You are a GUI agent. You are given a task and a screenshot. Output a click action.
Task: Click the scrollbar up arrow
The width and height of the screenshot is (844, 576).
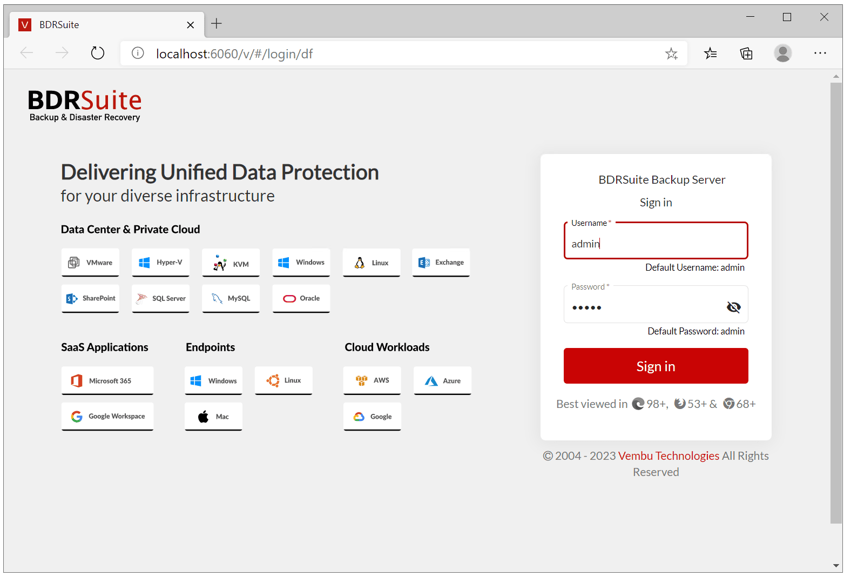pyautogui.click(x=836, y=77)
